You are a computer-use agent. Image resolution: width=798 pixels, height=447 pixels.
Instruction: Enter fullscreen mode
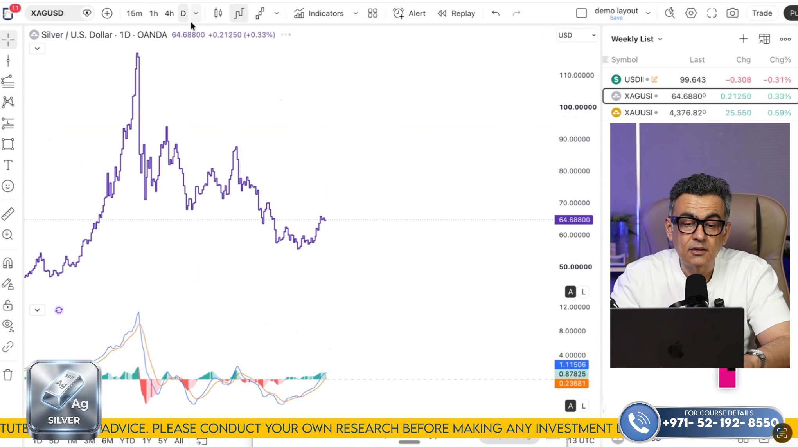[x=712, y=13]
